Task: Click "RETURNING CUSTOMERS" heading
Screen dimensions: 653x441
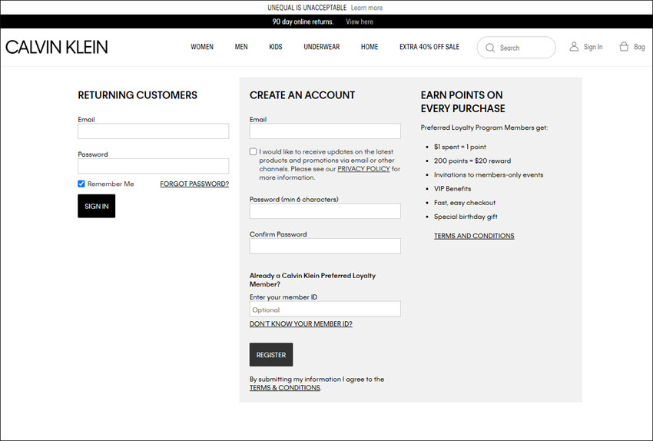Action: [138, 95]
